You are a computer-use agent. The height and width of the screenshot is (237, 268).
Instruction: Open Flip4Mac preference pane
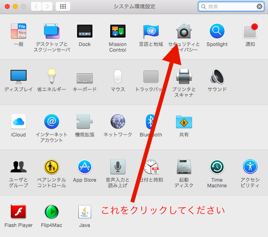pos(52,212)
